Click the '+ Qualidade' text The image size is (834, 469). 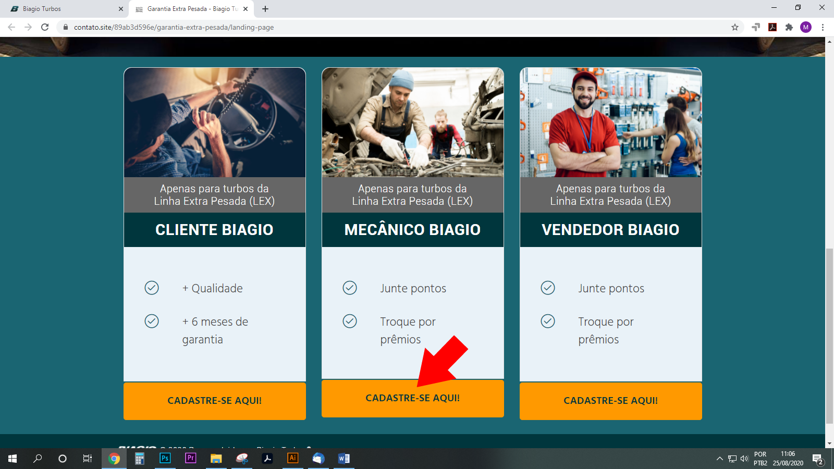212,288
